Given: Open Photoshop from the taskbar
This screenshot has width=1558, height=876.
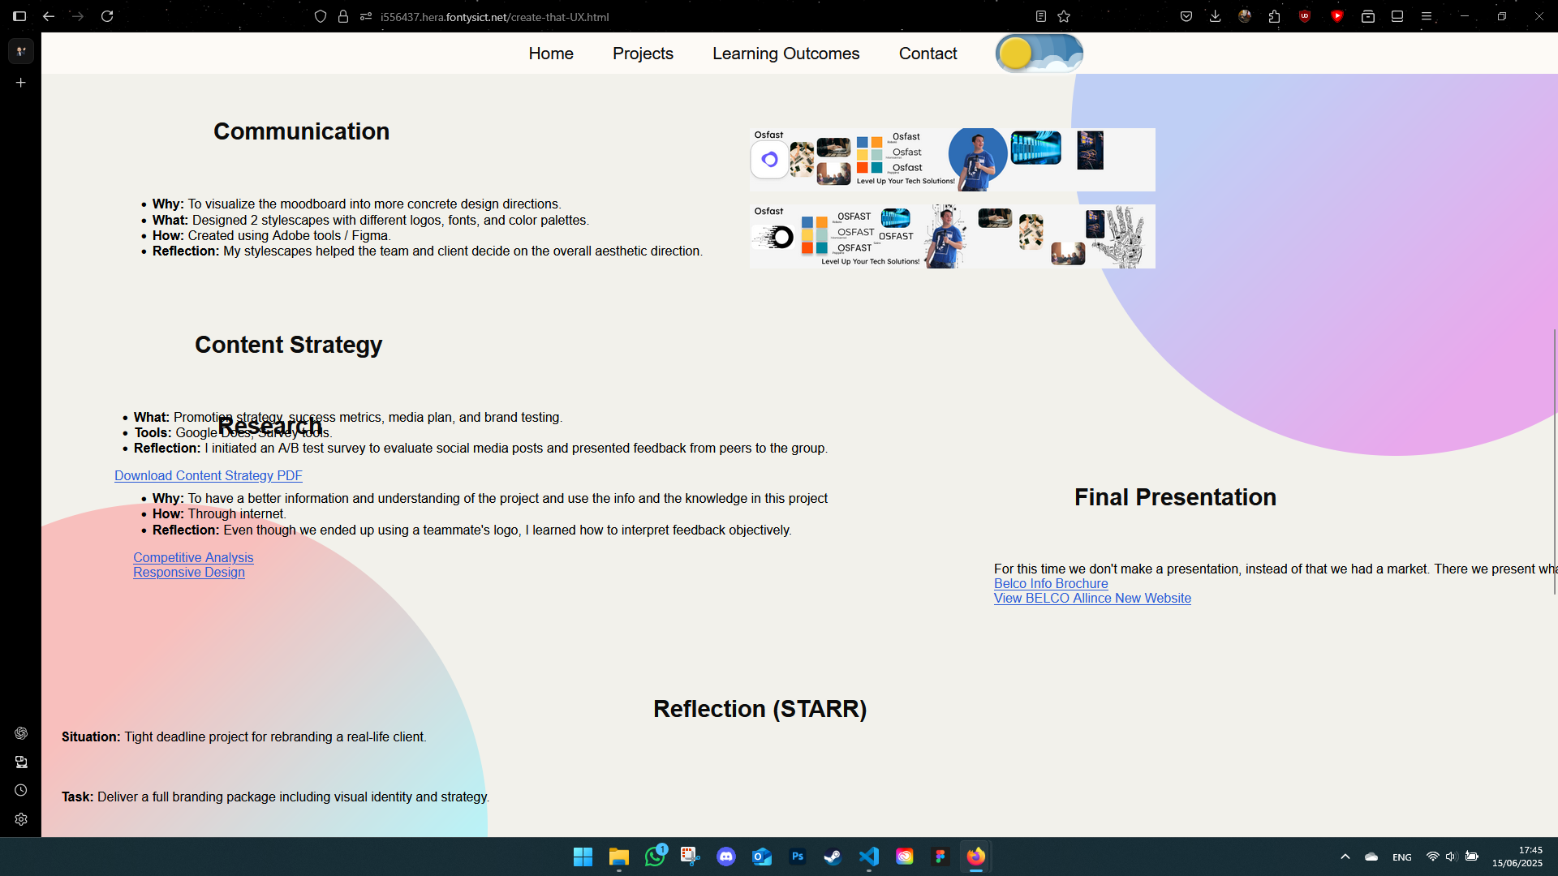Looking at the screenshot, I should [x=798, y=857].
